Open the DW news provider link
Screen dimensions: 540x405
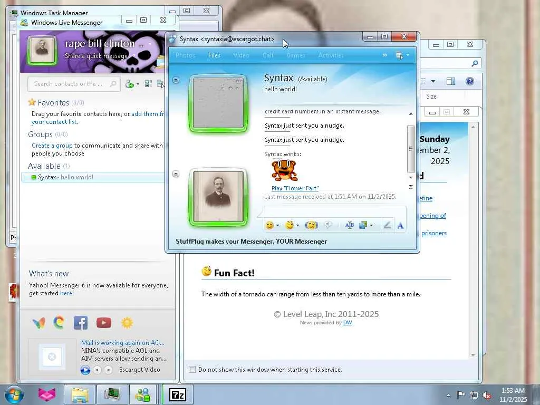coord(348,323)
